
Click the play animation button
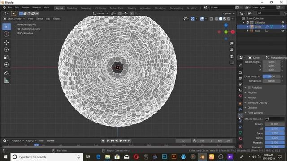(121, 141)
